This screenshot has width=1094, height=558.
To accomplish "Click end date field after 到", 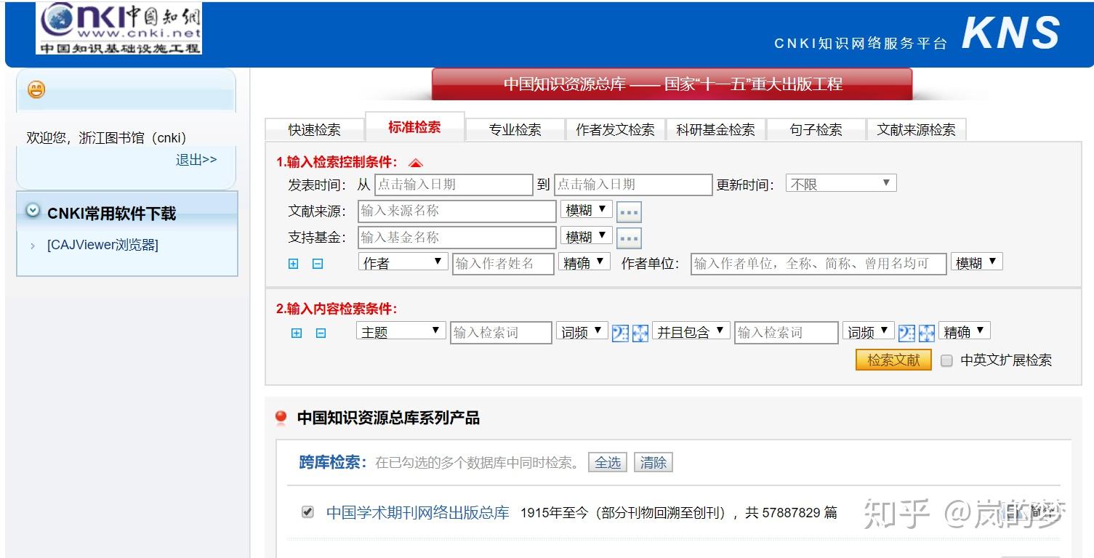I will point(633,185).
